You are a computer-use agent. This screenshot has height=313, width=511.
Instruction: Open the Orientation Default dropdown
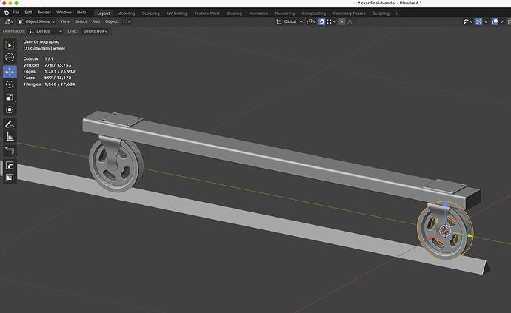45,31
